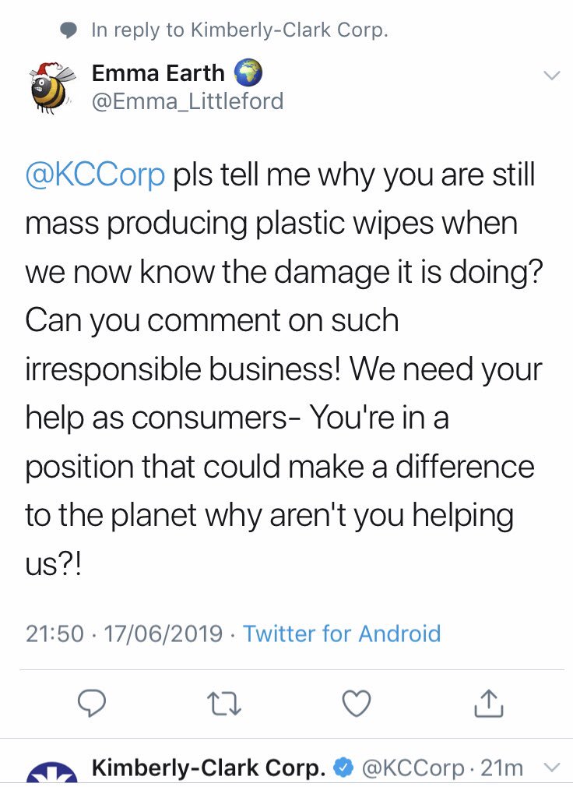Expand options chevron on Kimberly-Clark reply

pyautogui.click(x=550, y=768)
